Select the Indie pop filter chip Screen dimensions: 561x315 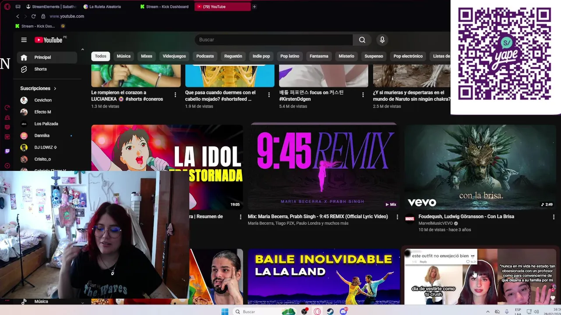click(x=261, y=56)
